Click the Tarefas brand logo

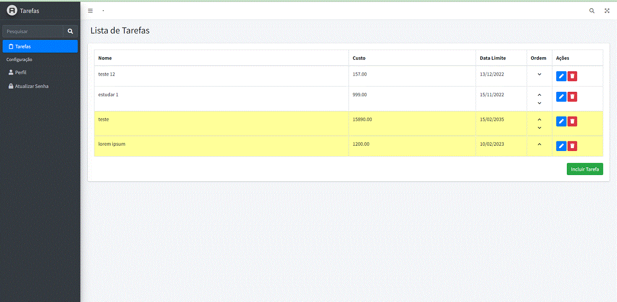12,11
